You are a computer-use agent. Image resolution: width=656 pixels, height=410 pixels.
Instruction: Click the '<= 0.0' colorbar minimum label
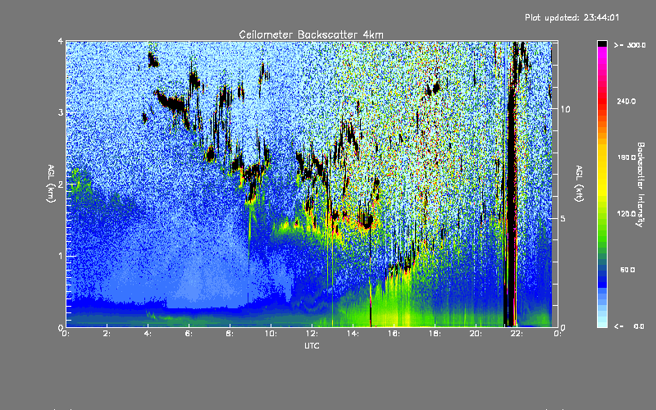[x=630, y=326]
